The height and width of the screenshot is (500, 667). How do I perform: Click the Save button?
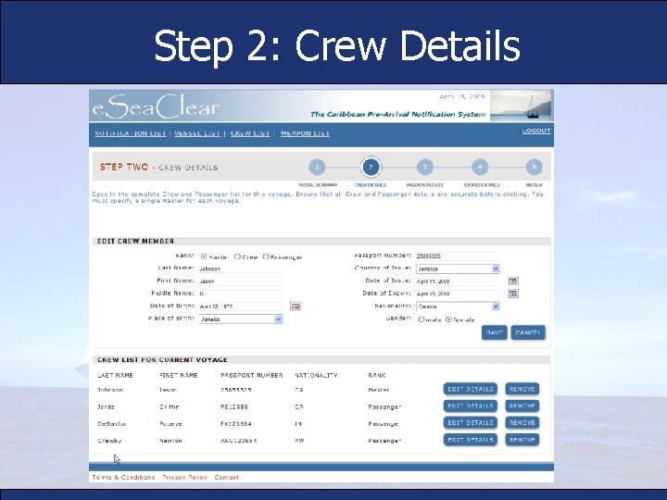[x=495, y=332]
